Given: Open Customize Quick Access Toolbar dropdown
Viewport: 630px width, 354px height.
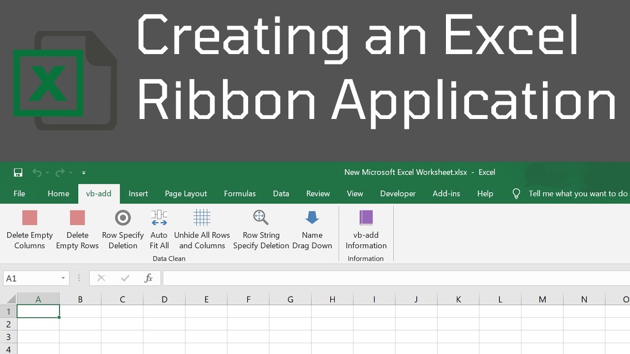Looking at the screenshot, I should [84, 173].
